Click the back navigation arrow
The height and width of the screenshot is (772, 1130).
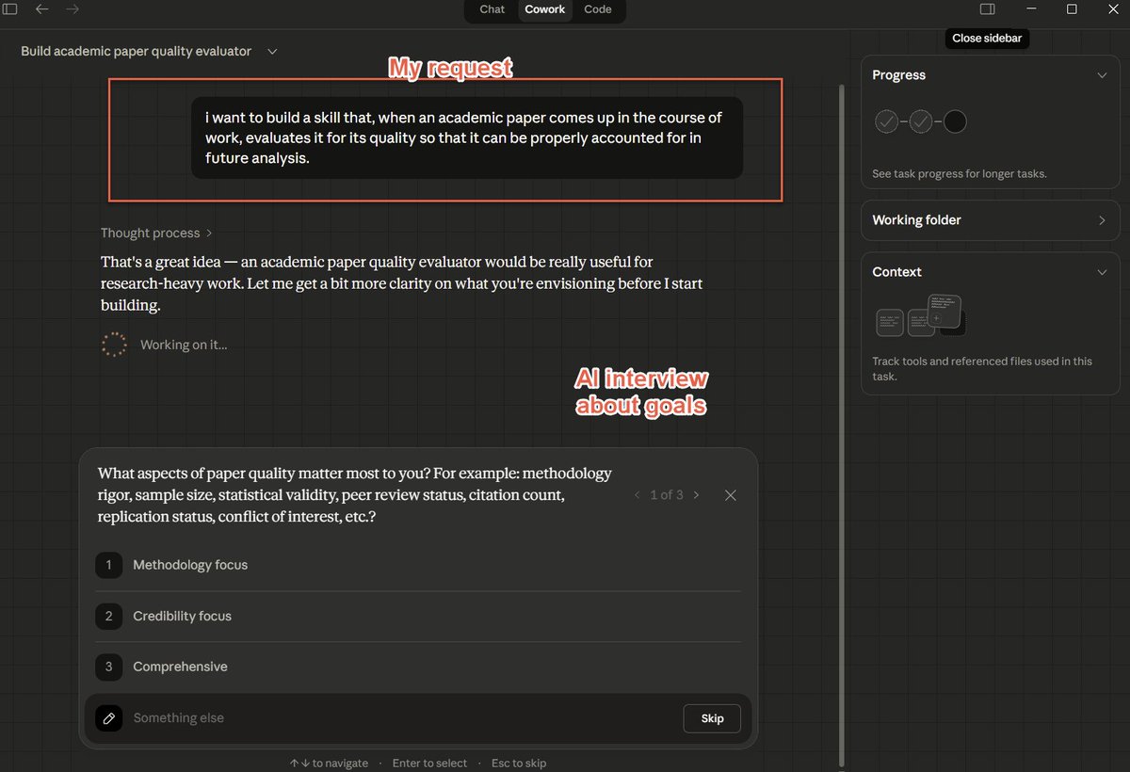point(41,9)
